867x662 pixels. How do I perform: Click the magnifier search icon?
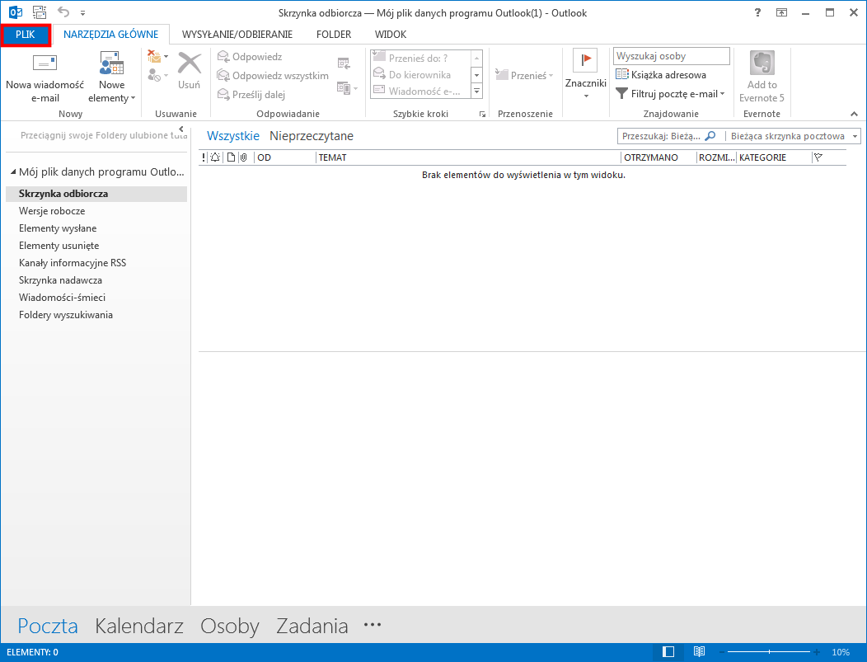tap(710, 136)
